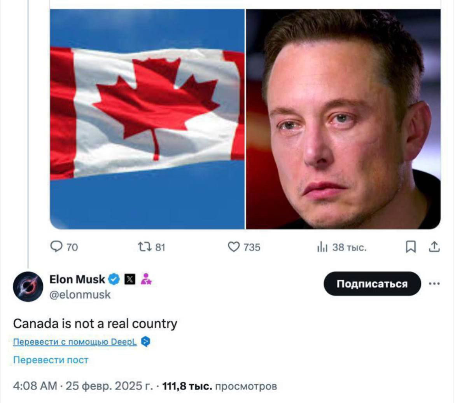The image size is (455, 403).
Task: Click the repost arrows icon
Action: (x=145, y=247)
